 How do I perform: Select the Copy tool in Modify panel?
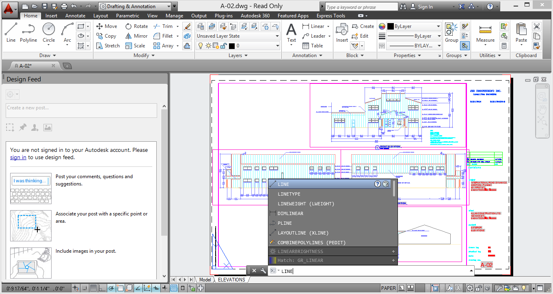(106, 36)
